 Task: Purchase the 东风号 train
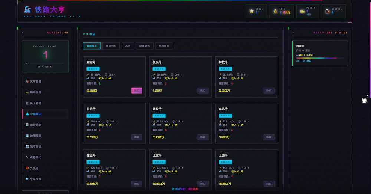[269, 137]
